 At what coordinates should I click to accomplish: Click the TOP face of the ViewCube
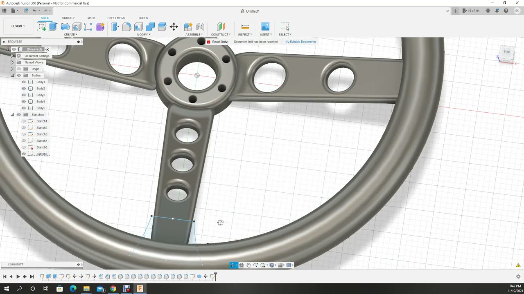(506, 52)
